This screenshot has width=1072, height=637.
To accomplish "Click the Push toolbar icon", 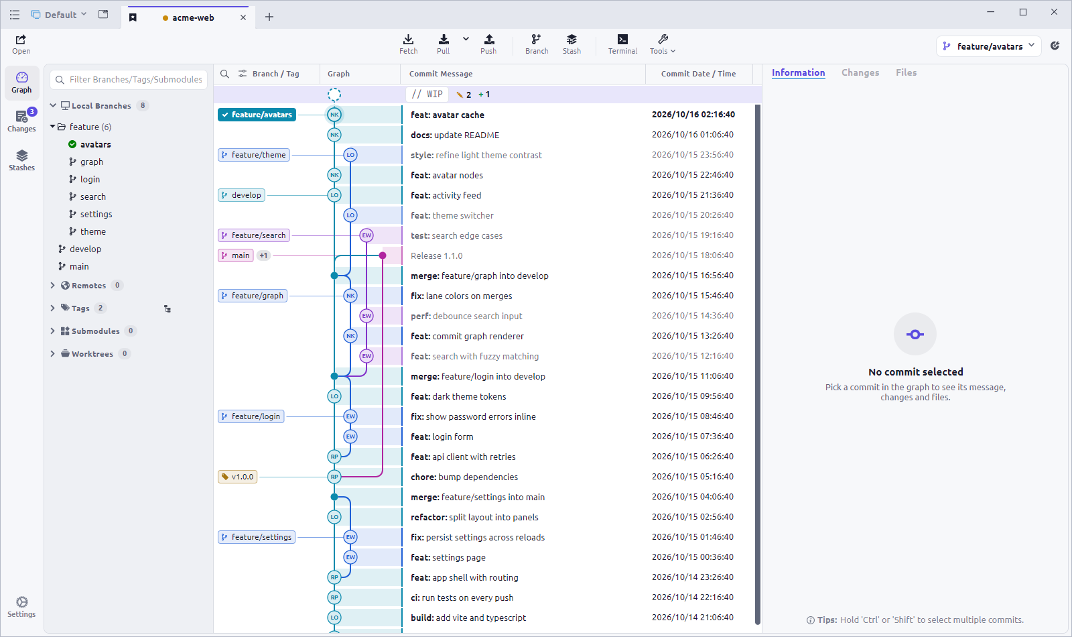I will (488, 44).
